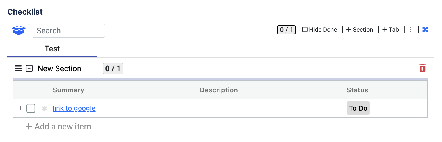Click the 0 / 1 progress counter in toolbar
Viewport: 442px width, 142px height.
(x=286, y=30)
